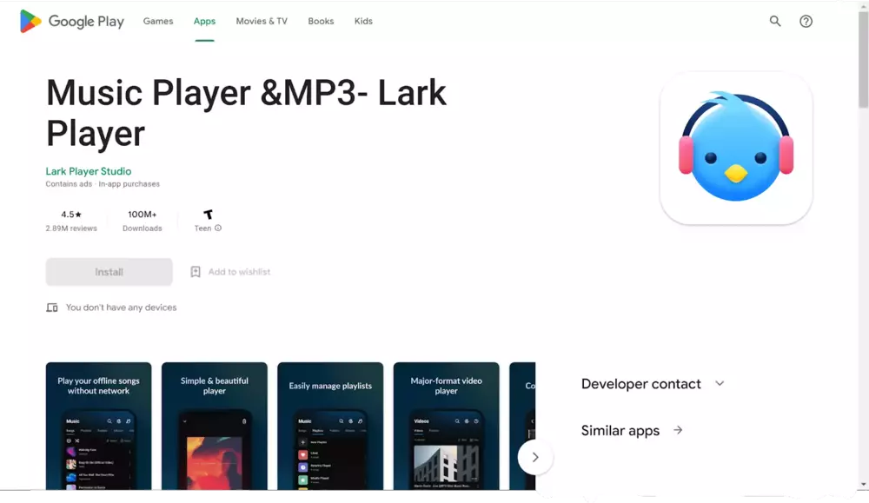Click the 4.5 star rating
This screenshot has height=503, width=869.
[71, 215]
